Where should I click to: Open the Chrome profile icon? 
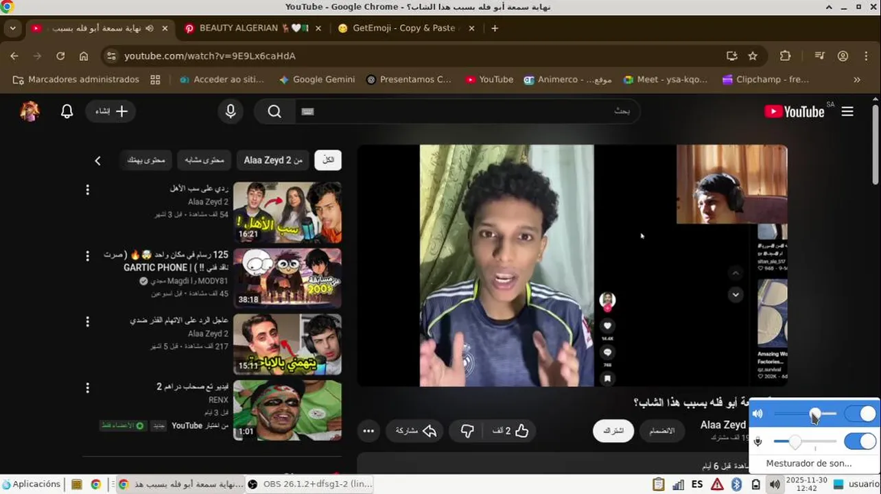coord(843,56)
